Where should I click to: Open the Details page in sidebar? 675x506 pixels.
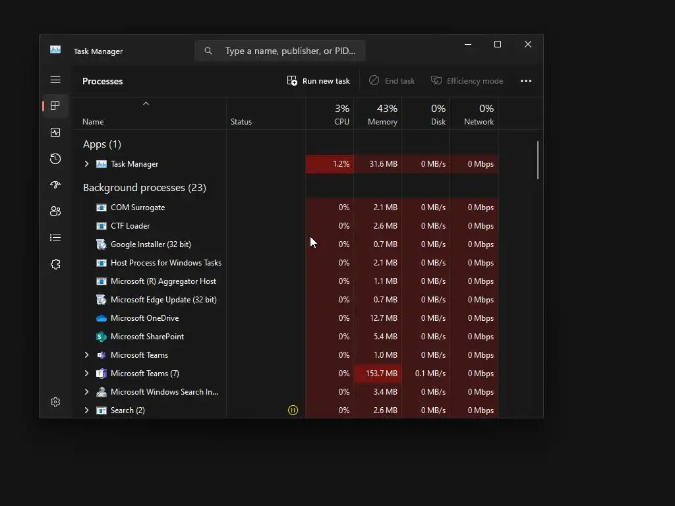(55, 237)
